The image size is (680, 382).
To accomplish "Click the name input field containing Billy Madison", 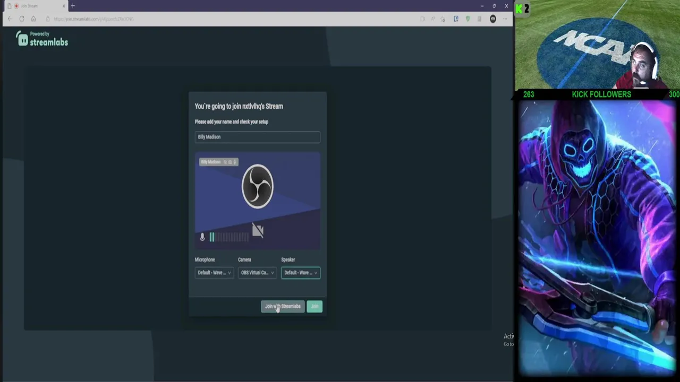I will click(x=257, y=137).
